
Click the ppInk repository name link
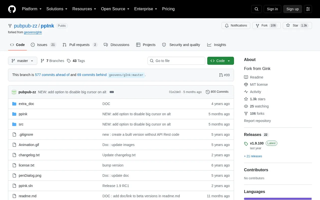(x=47, y=26)
